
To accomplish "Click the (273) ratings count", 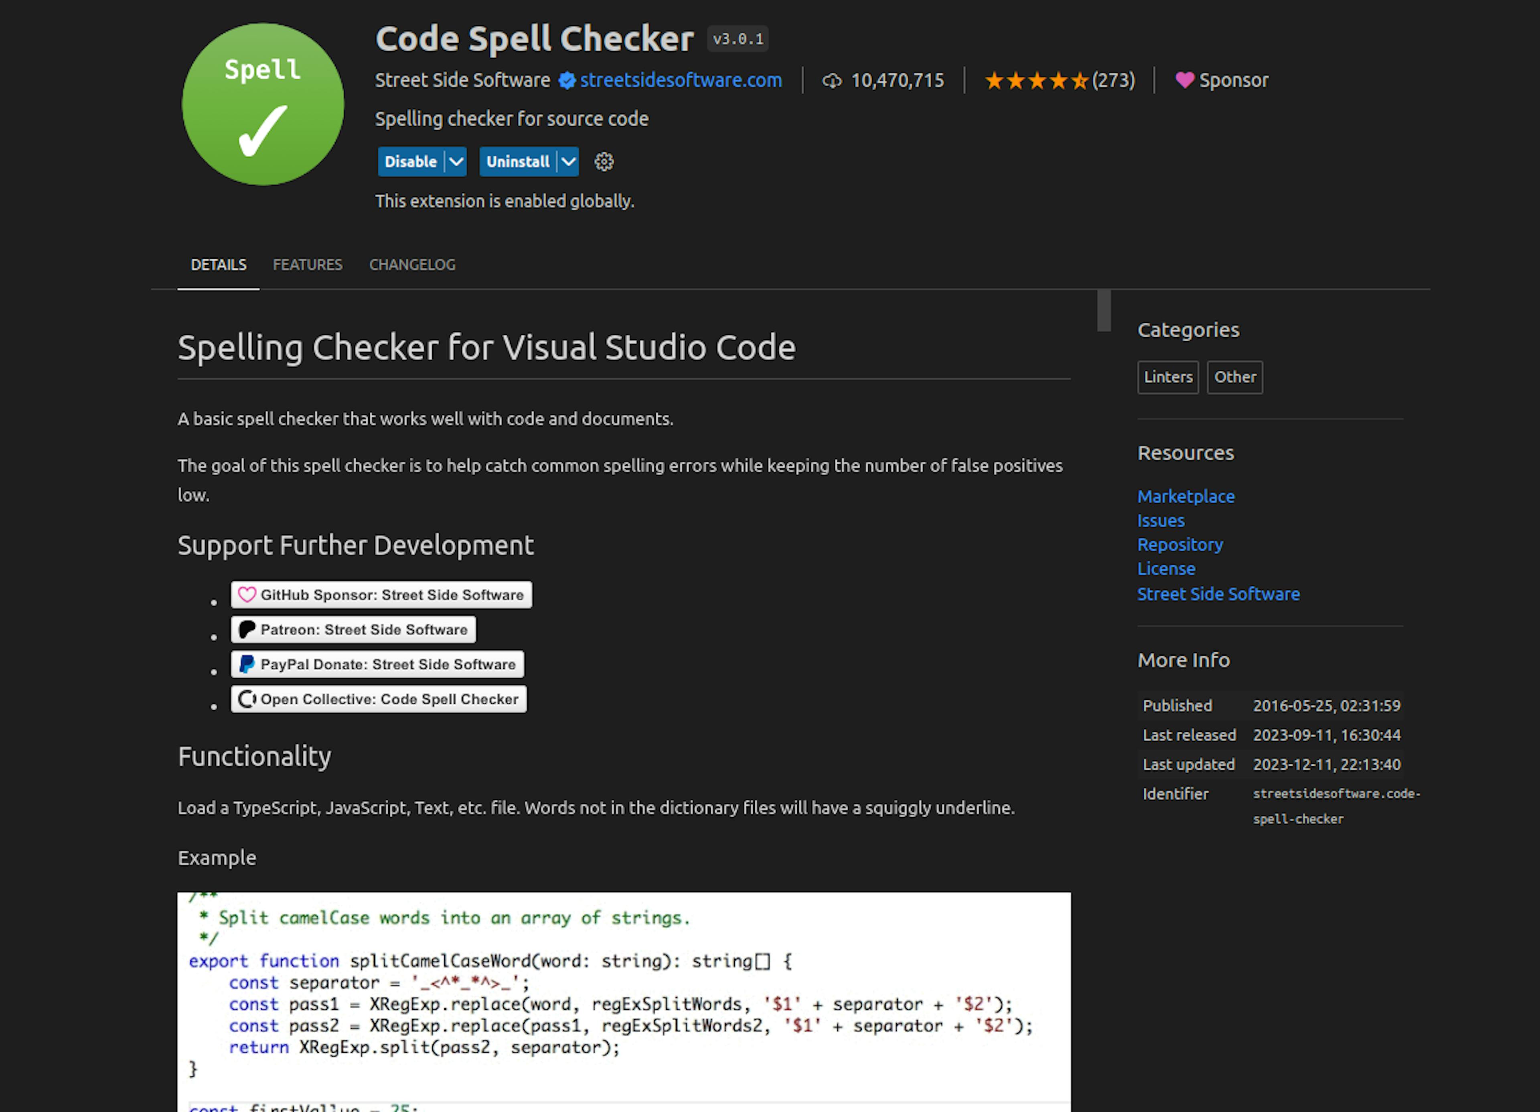I will pyautogui.click(x=1114, y=80).
